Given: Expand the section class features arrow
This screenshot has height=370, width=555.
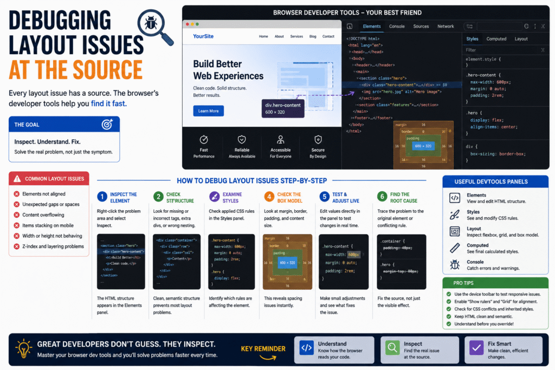Looking at the screenshot, I should [x=357, y=105].
